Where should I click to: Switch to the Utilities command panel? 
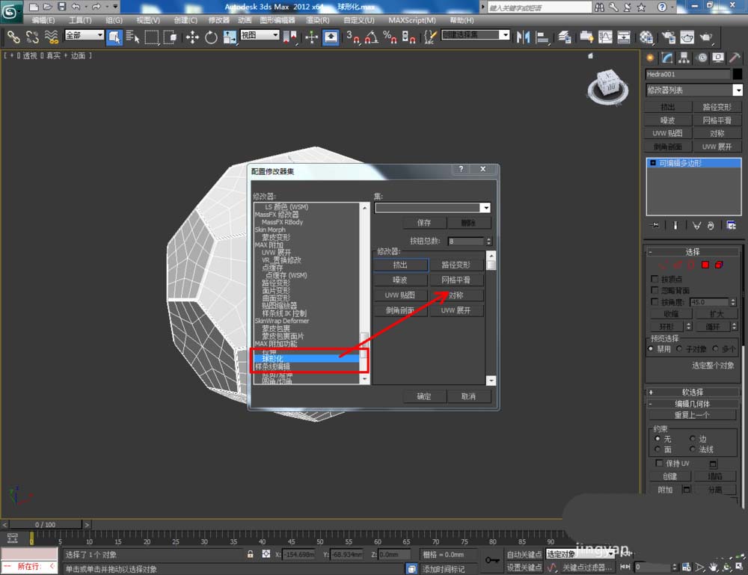(x=735, y=58)
